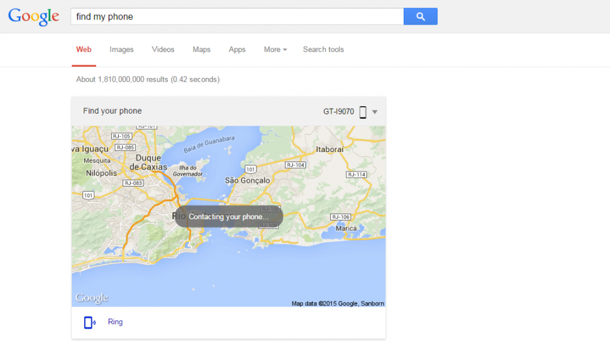Focus the search box containing find my phone
Viewport: 610px width, 343px height.
(x=237, y=16)
